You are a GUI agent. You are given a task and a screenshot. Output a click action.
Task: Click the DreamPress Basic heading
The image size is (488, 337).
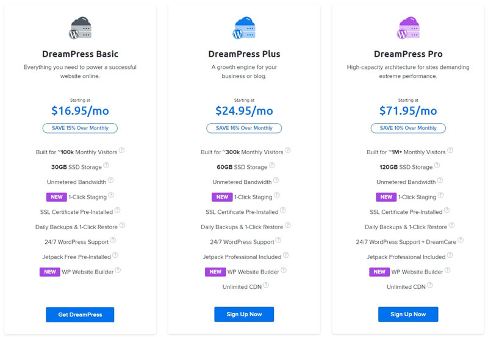click(80, 54)
